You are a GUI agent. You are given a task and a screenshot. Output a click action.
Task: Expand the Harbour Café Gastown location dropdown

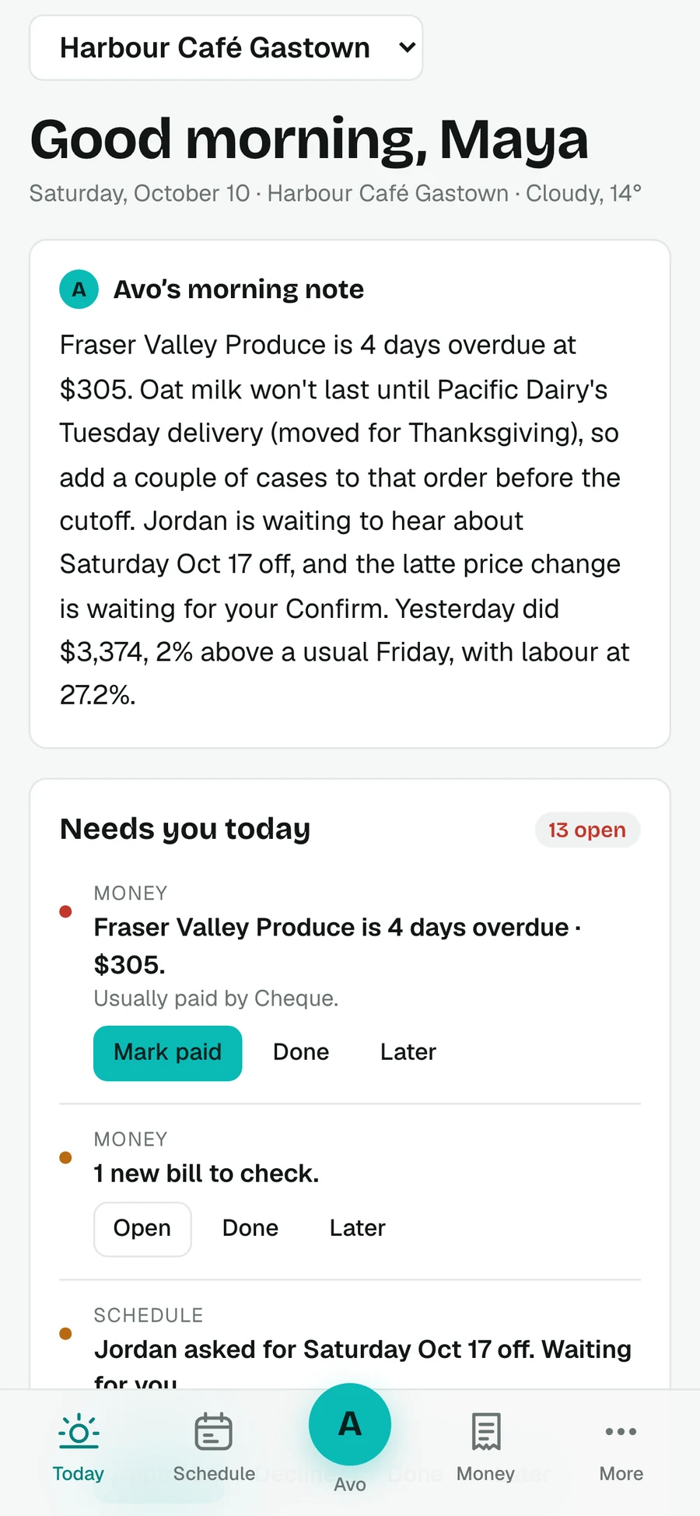(x=226, y=47)
